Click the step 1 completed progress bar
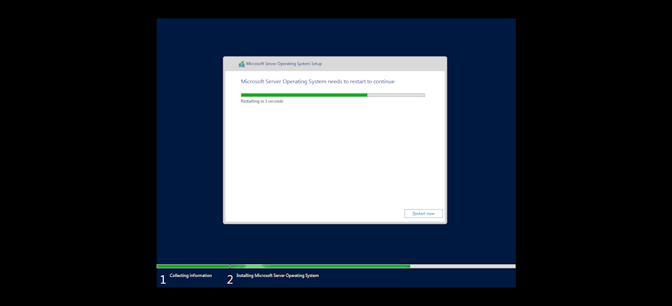 pyautogui.click(x=194, y=266)
